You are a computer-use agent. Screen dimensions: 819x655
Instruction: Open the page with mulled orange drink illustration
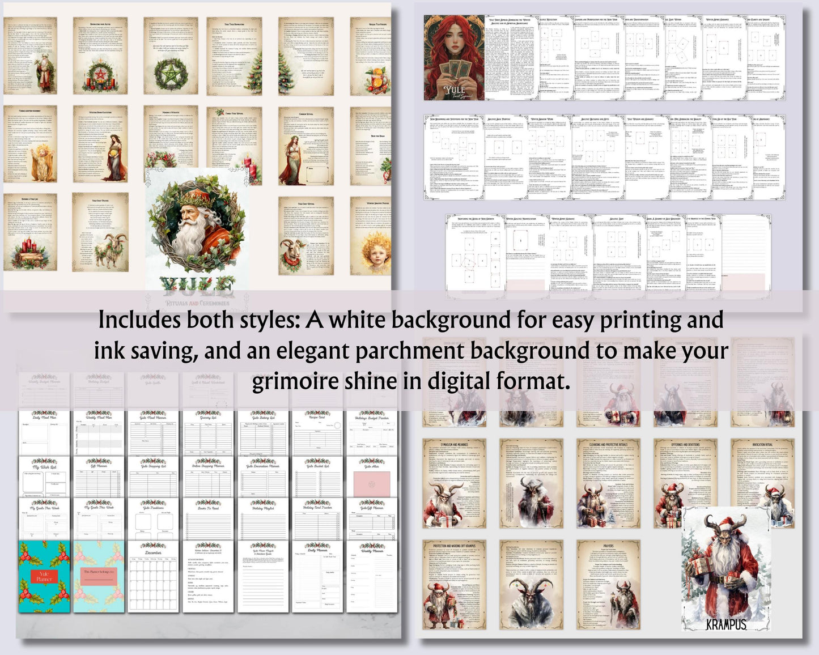370,56
